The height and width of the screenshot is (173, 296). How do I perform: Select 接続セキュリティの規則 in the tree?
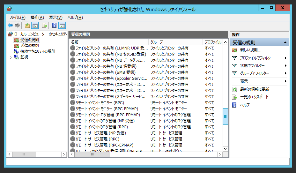(38, 51)
